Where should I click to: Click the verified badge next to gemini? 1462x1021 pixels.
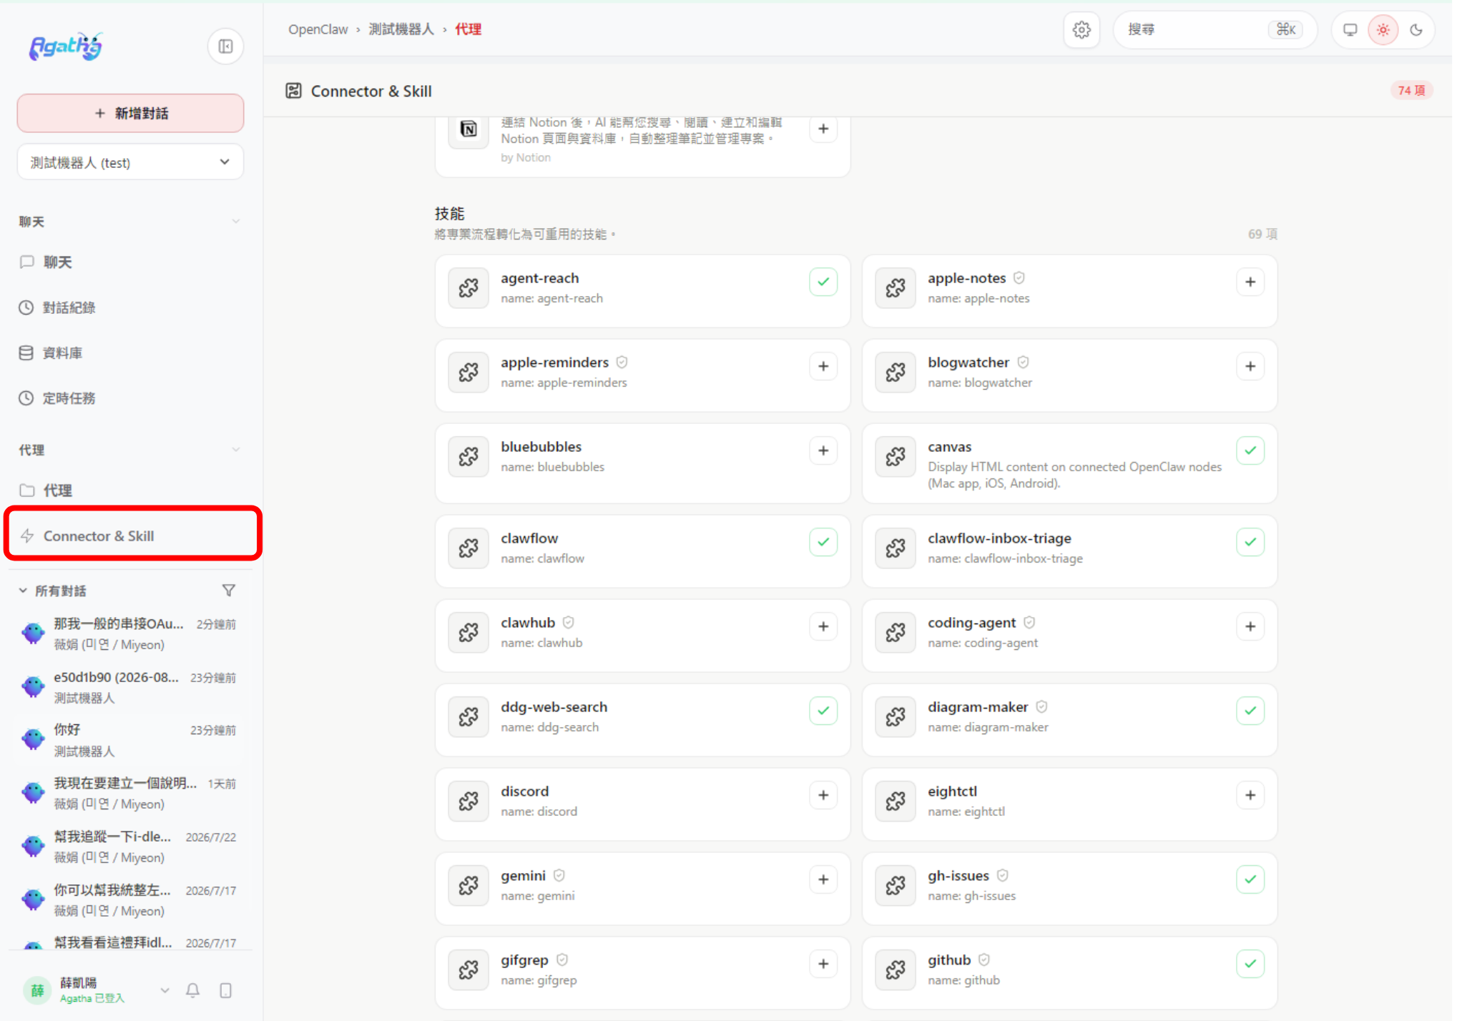tap(559, 875)
